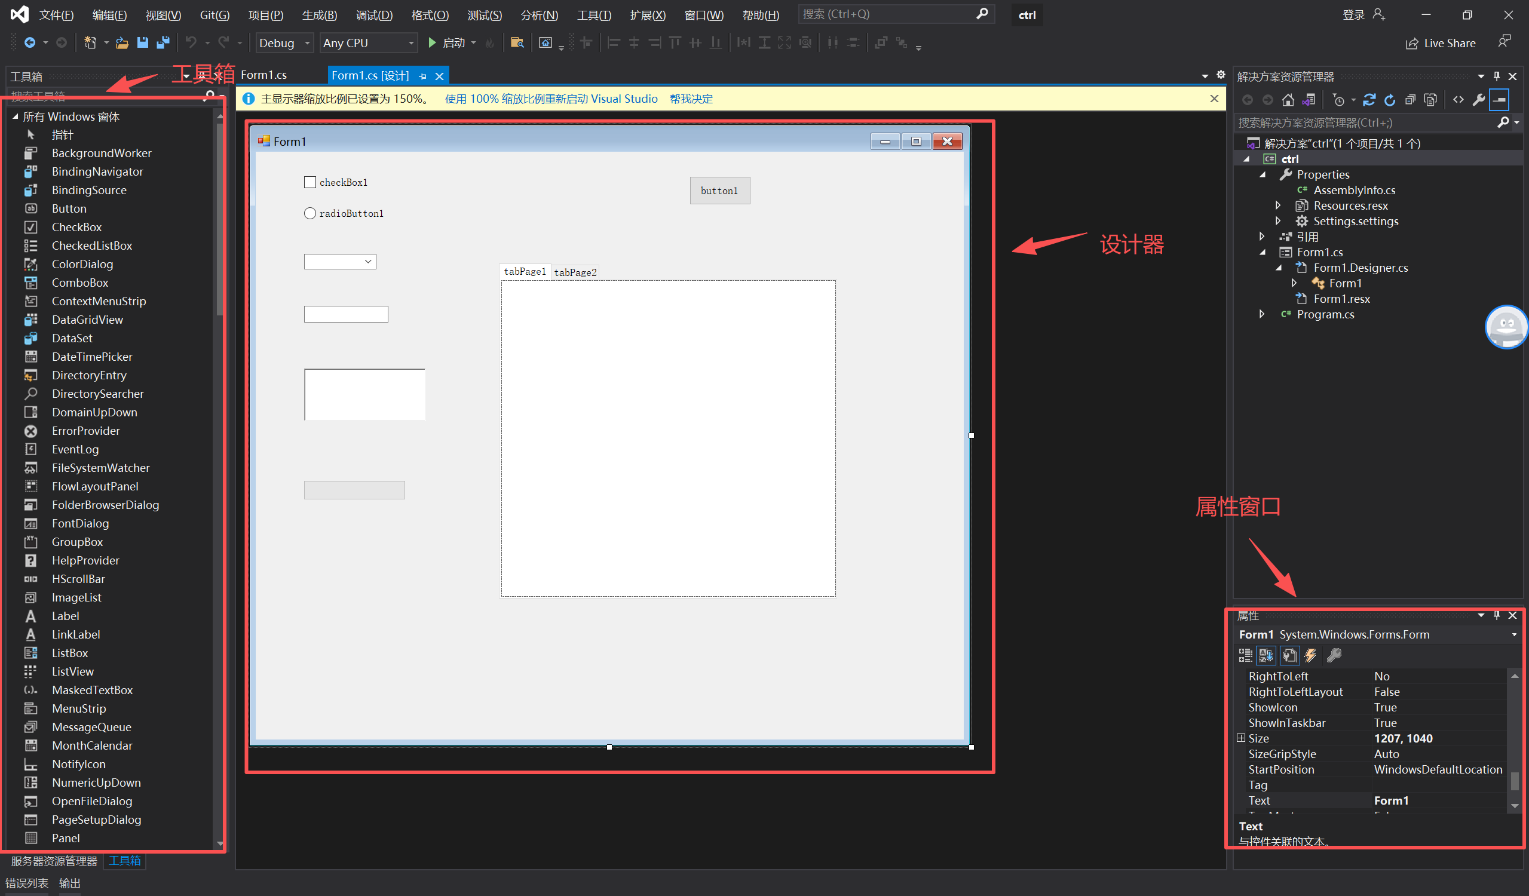The height and width of the screenshot is (896, 1529).
Task: Expand the Program.cs node
Action: [1262, 314]
